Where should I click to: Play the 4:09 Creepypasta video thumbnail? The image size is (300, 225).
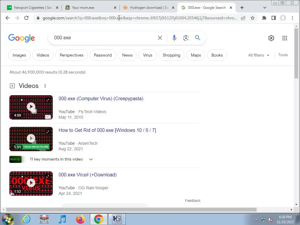click(x=31, y=107)
